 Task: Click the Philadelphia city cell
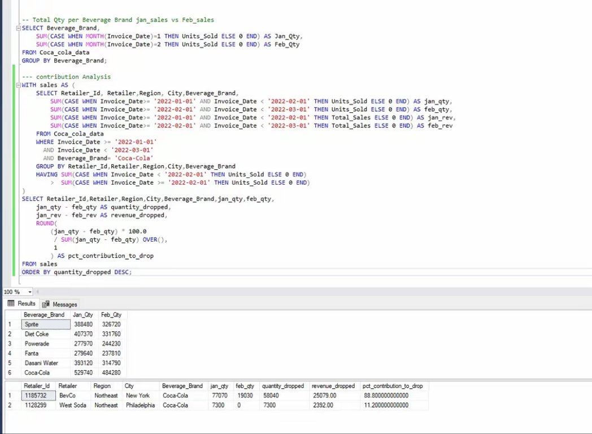pos(141,405)
